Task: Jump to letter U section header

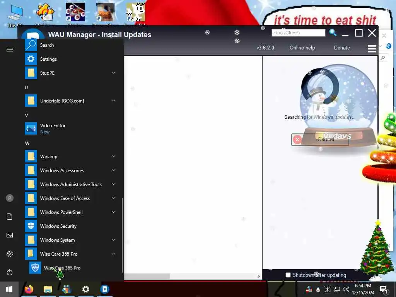Action: point(26,88)
